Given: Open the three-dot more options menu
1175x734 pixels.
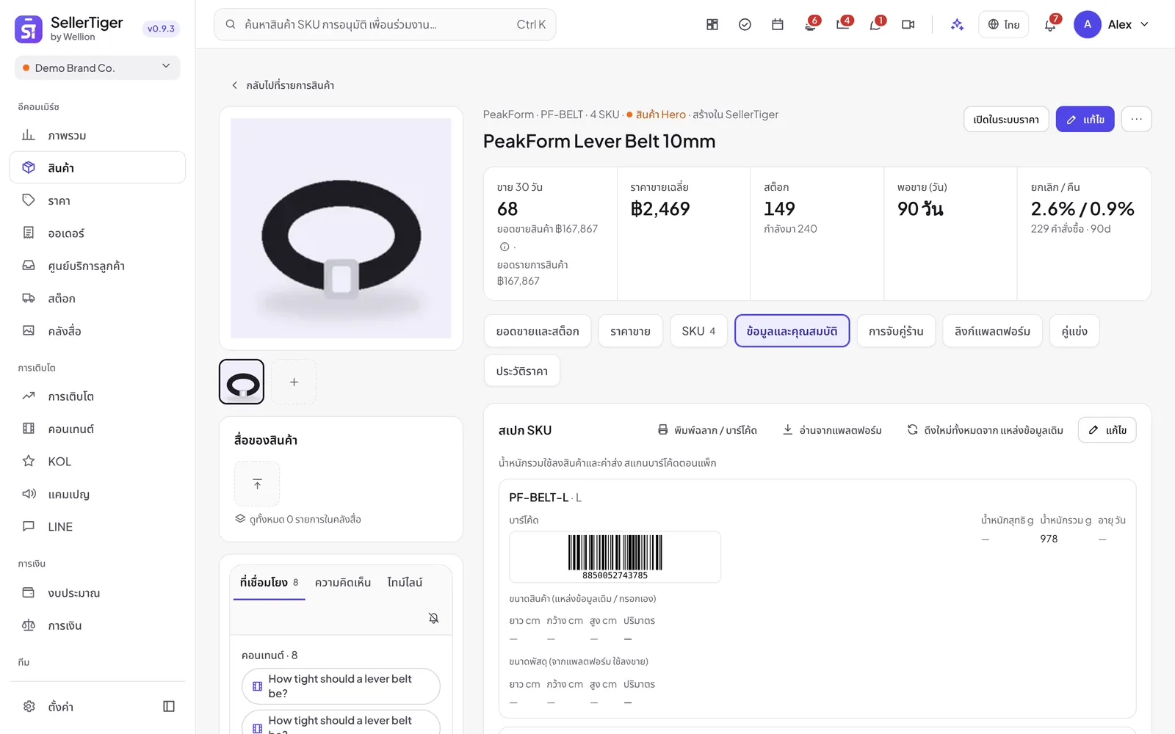Looking at the screenshot, I should tap(1136, 119).
